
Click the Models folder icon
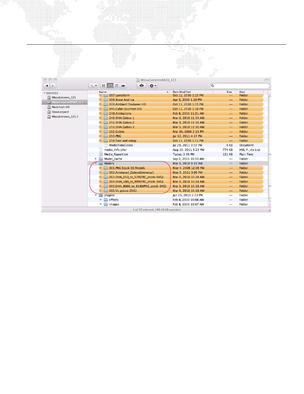point(101,163)
